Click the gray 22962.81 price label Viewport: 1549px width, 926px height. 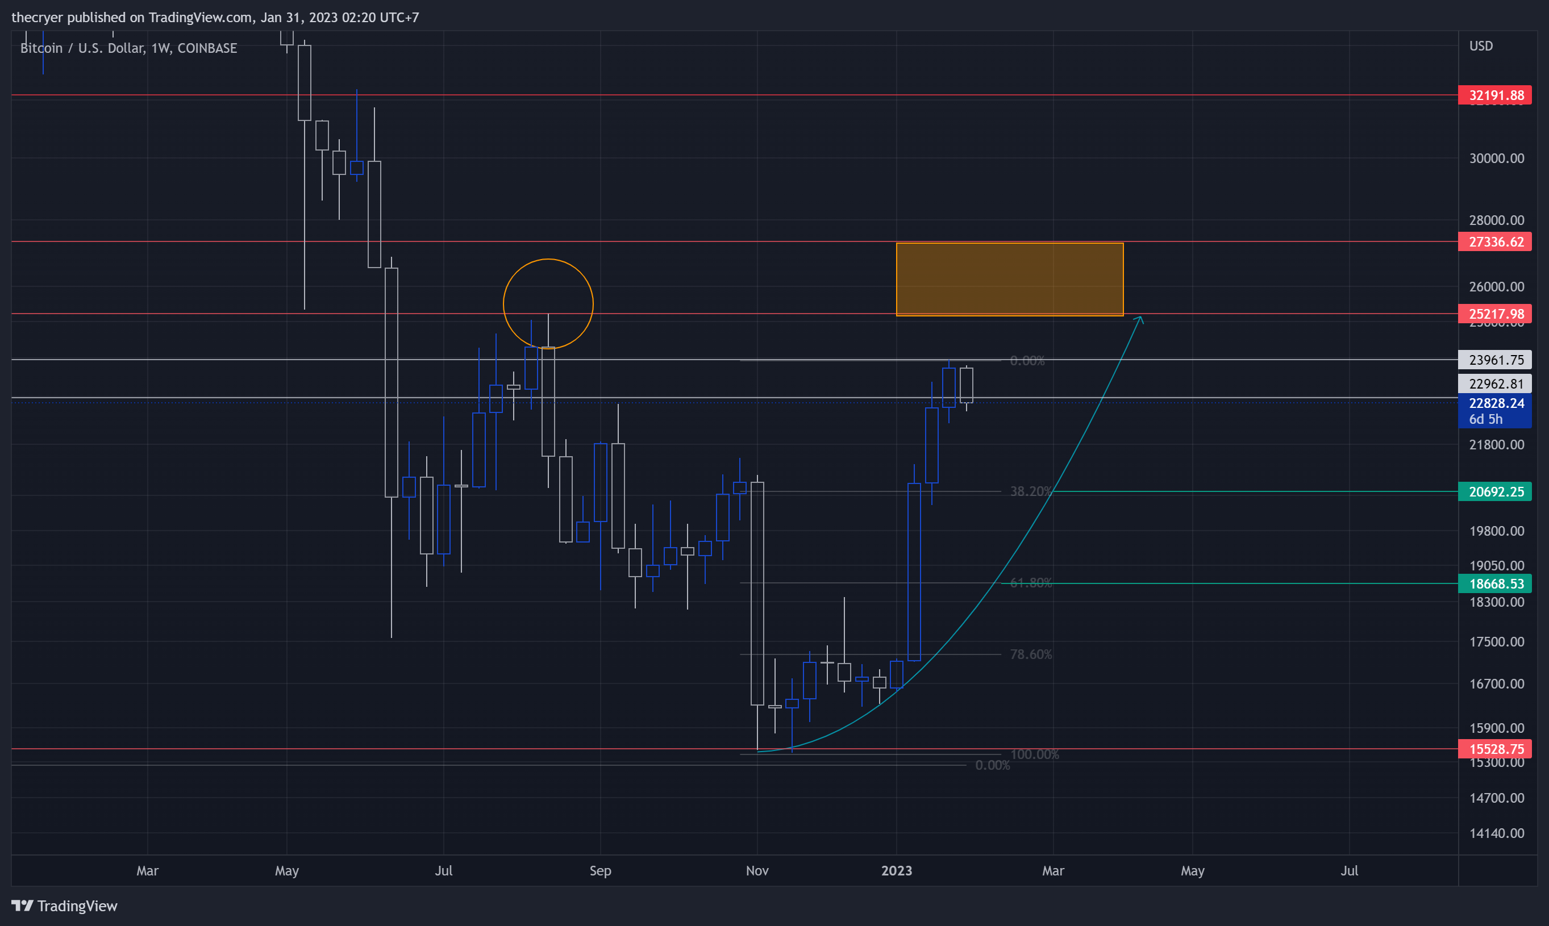[x=1494, y=384]
